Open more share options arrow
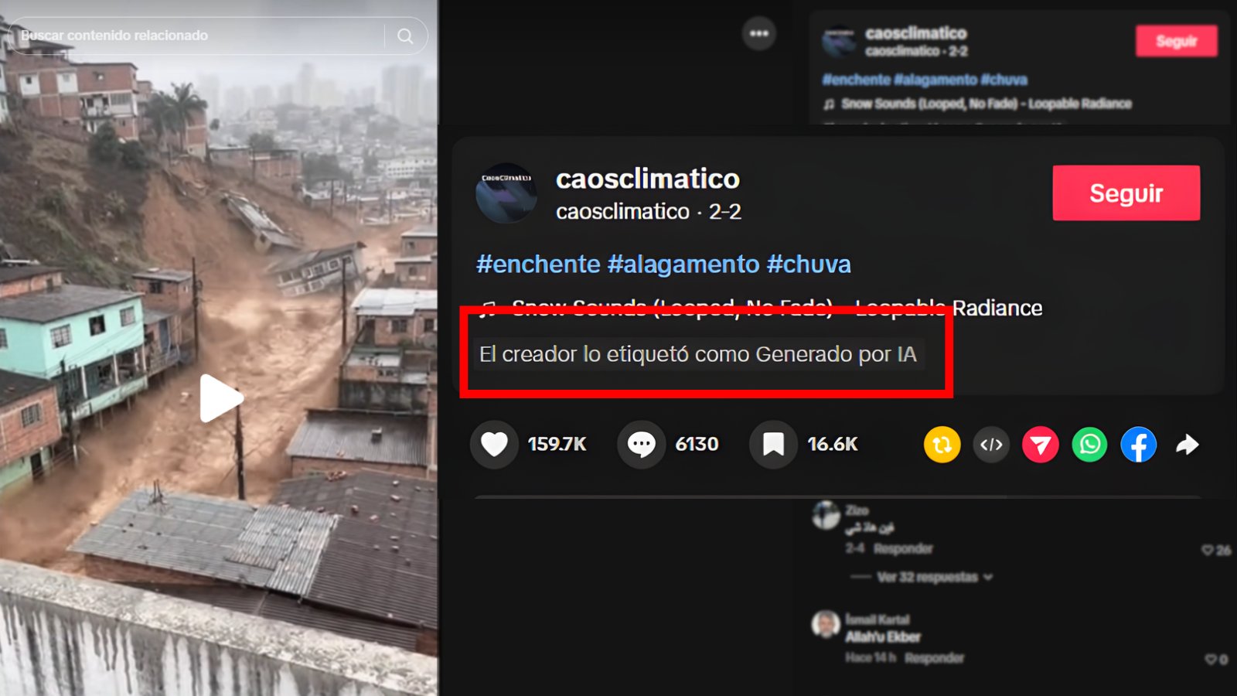The height and width of the screenshot is (696, 1237). click(1188, 445)
